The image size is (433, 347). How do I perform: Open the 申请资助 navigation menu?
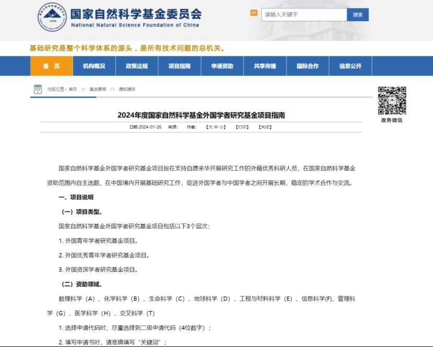point(223,66)
